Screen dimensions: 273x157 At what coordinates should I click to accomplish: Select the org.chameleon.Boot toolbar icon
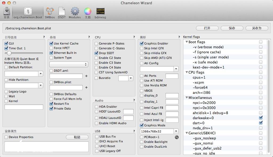coord(28,12)
